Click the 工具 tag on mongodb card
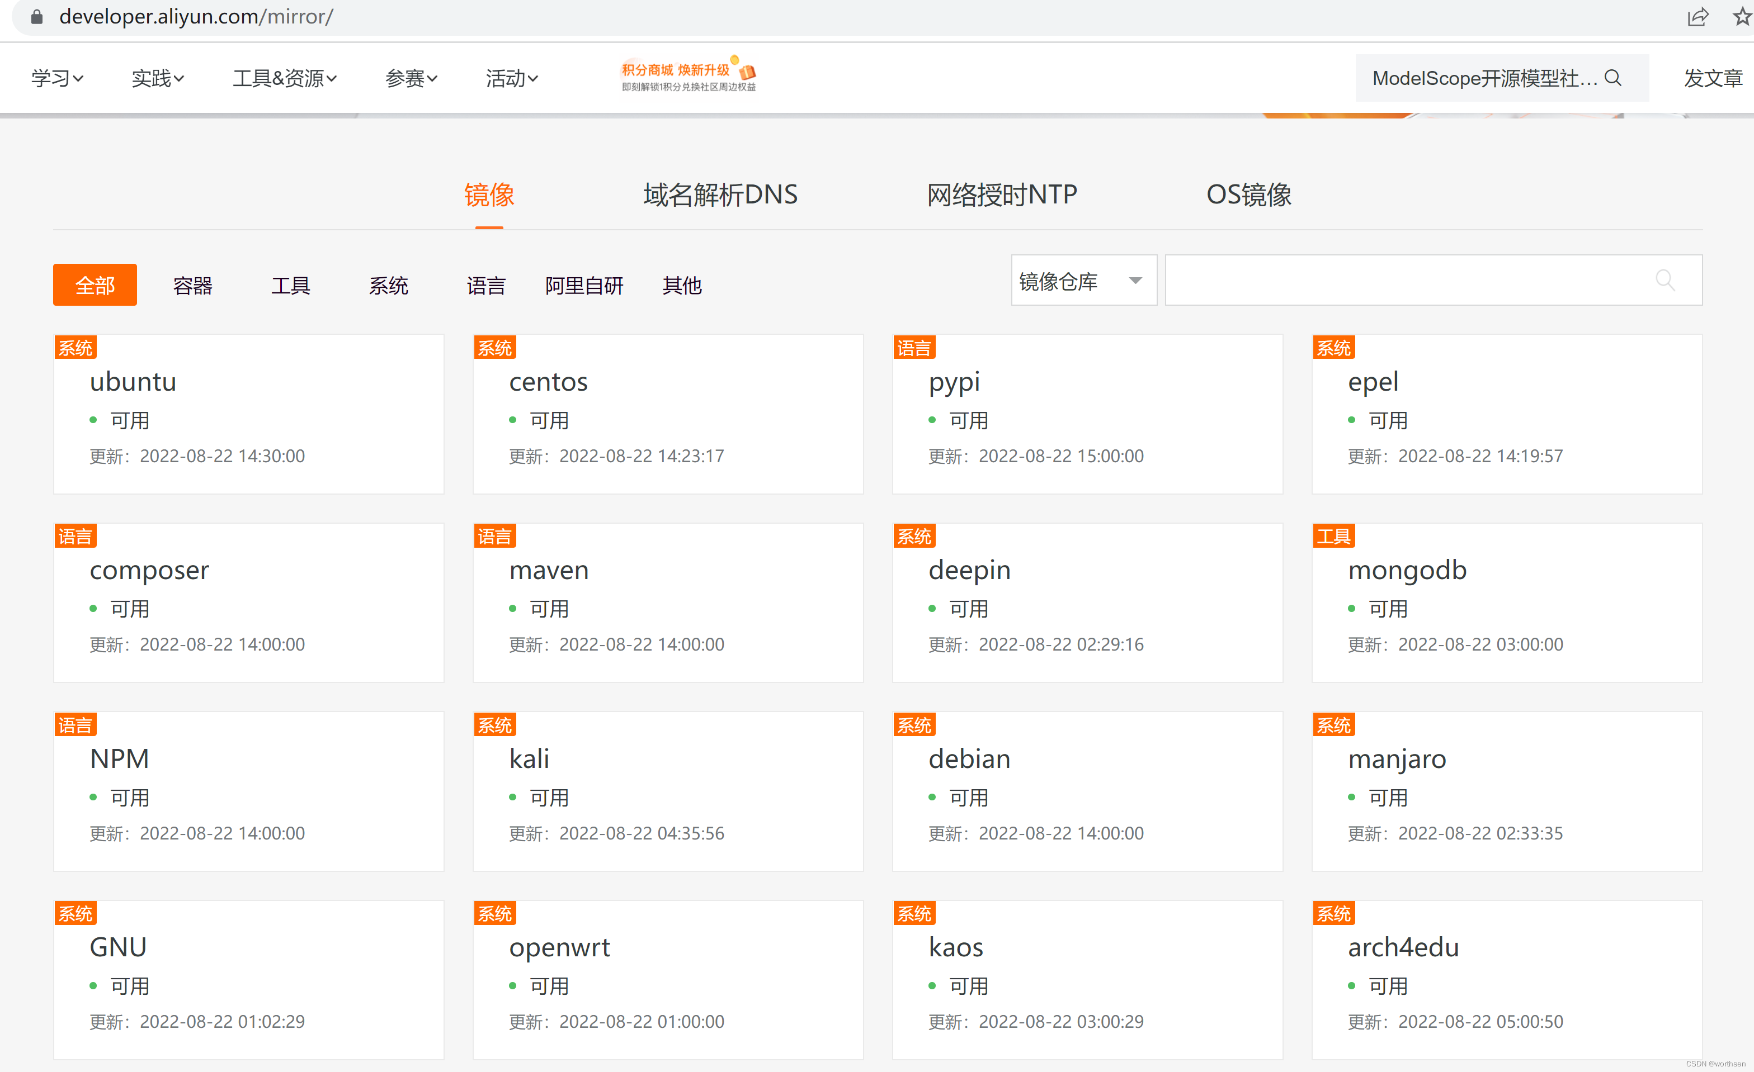The width and height of the screenshot is (1754, 1072). pyautogui.click(x=1333, y=537)
